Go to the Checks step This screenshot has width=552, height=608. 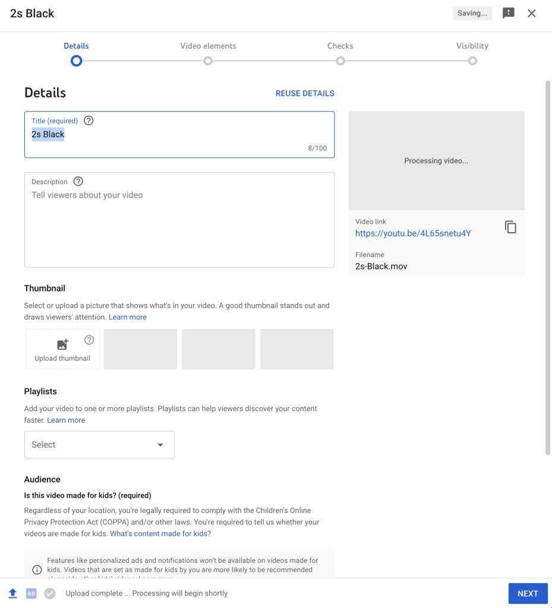[340, 46]
